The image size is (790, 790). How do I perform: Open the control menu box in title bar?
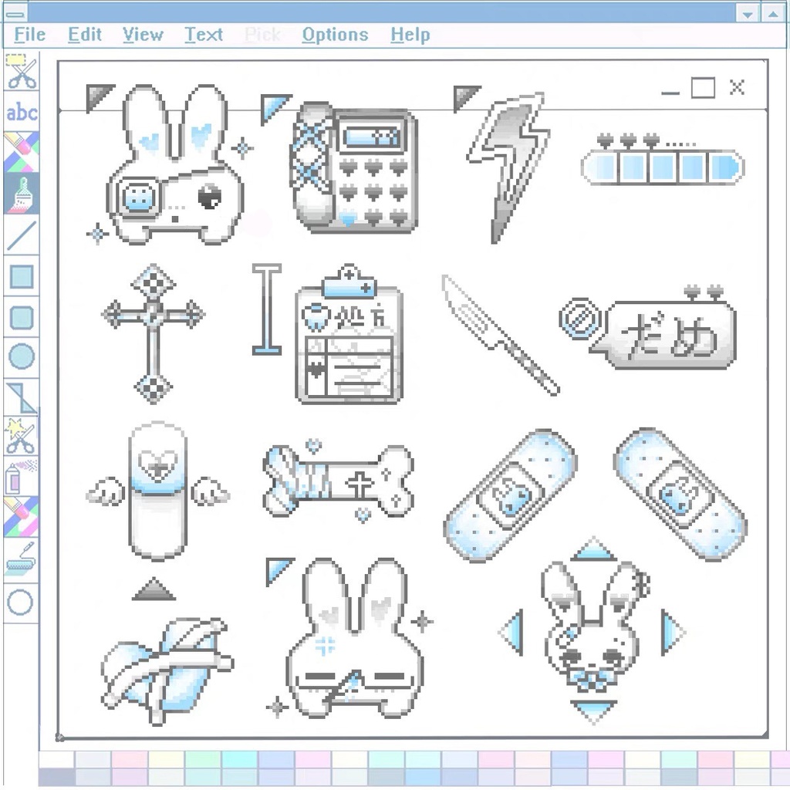[x=15, y=14]
